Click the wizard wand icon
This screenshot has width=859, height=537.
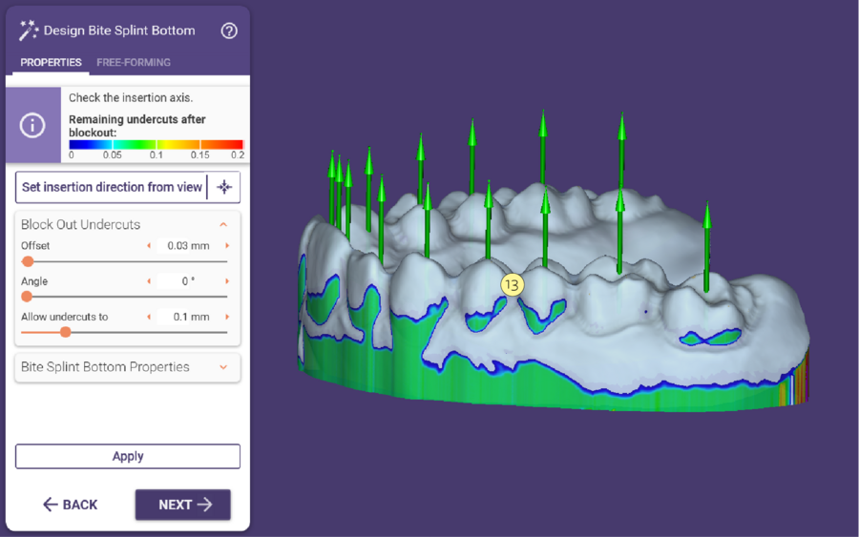point(28,31)
